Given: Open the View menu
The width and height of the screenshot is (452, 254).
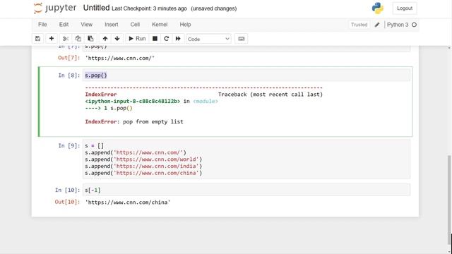Looking at the screenshot, I should (86, 25).
